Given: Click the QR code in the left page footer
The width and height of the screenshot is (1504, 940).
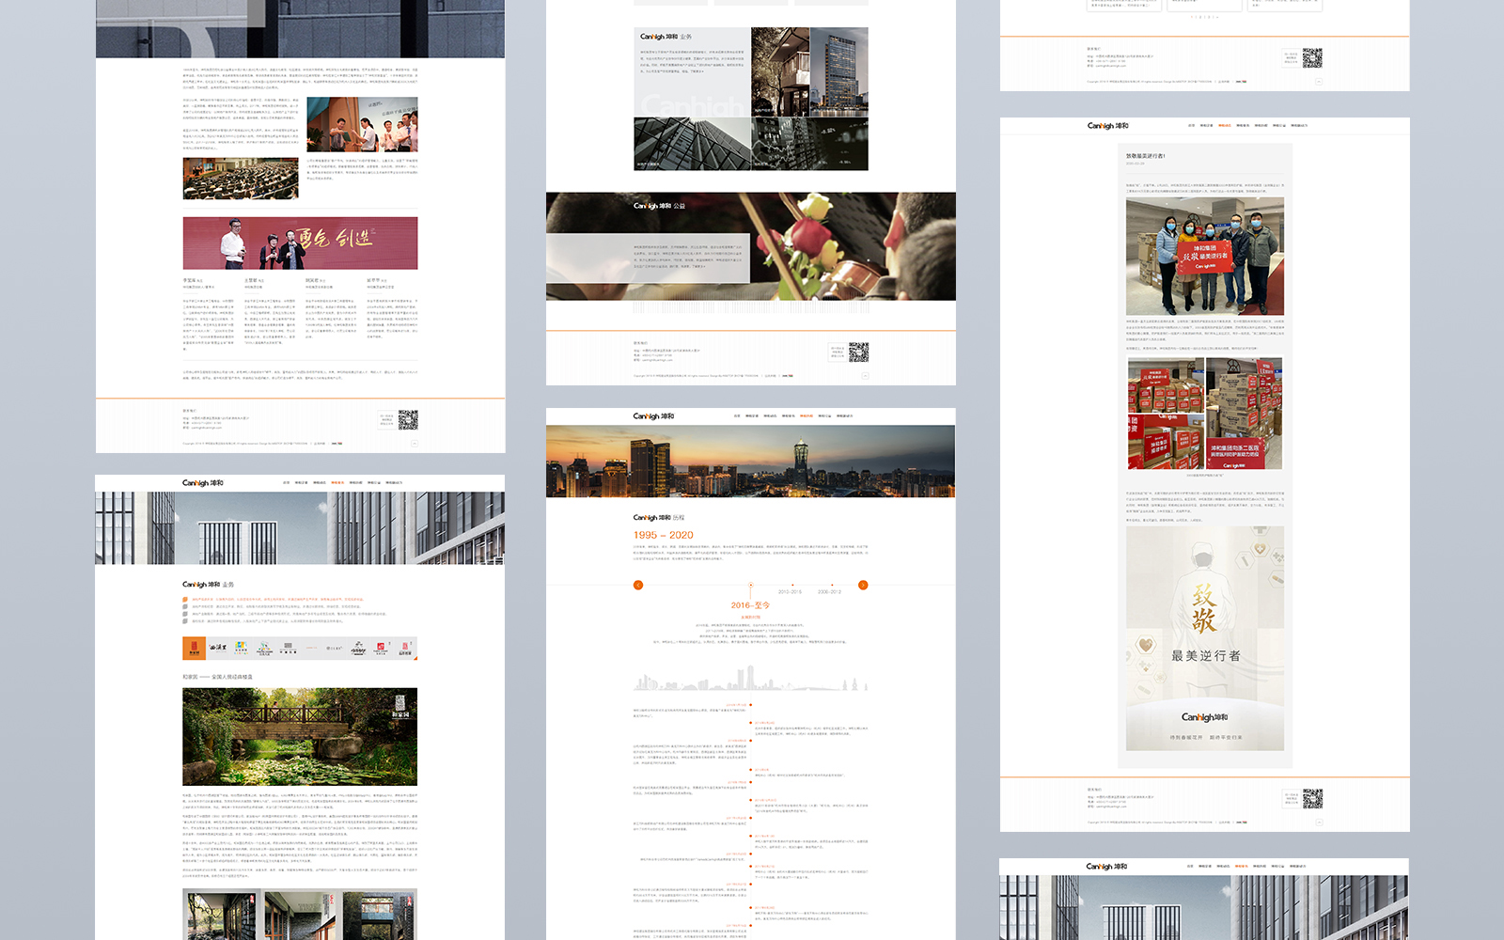Looking at the screenshot, I should coord(408,419).
